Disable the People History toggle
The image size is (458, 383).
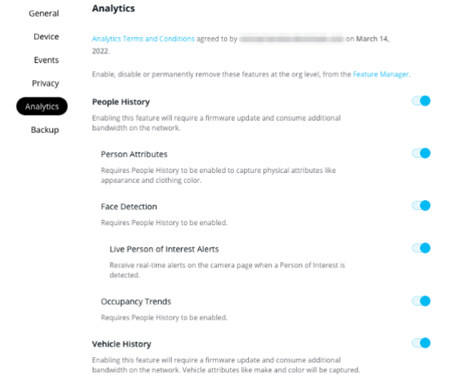(421, 101)
